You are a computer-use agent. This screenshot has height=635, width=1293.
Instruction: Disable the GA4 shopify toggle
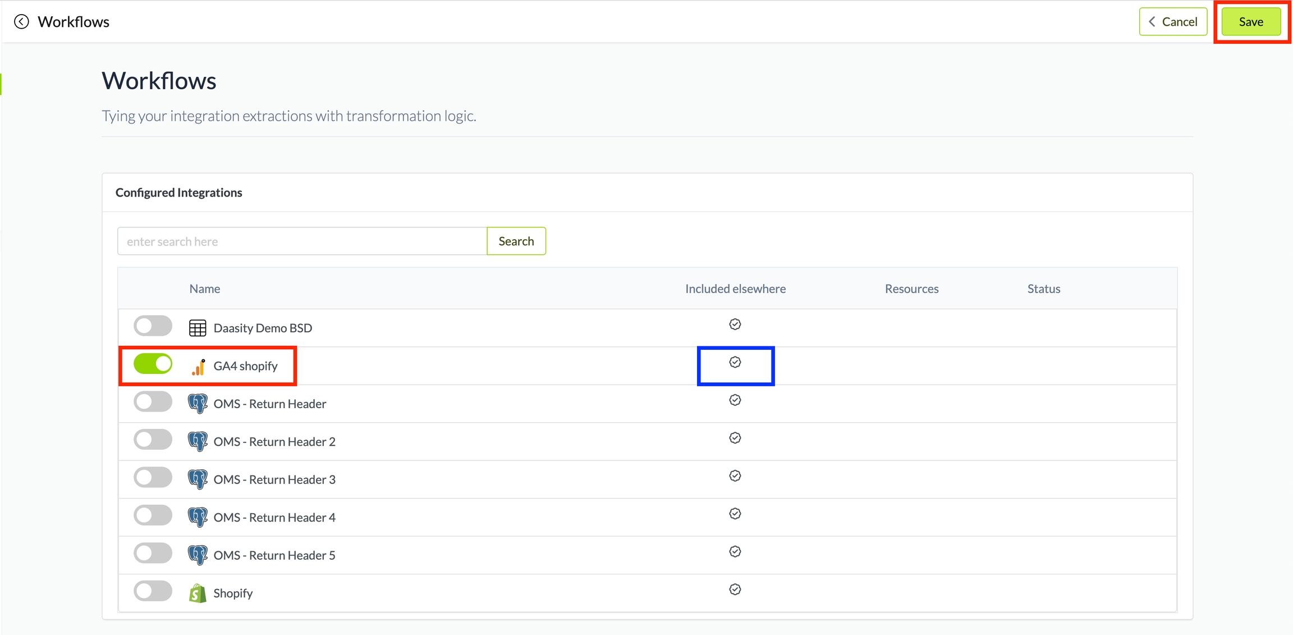pos(153,364)
